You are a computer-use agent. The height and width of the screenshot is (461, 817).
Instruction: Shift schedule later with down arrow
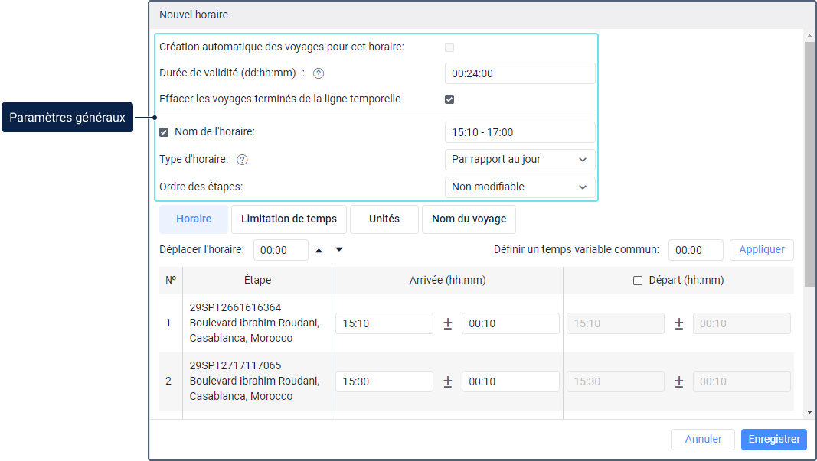point(339,250)
